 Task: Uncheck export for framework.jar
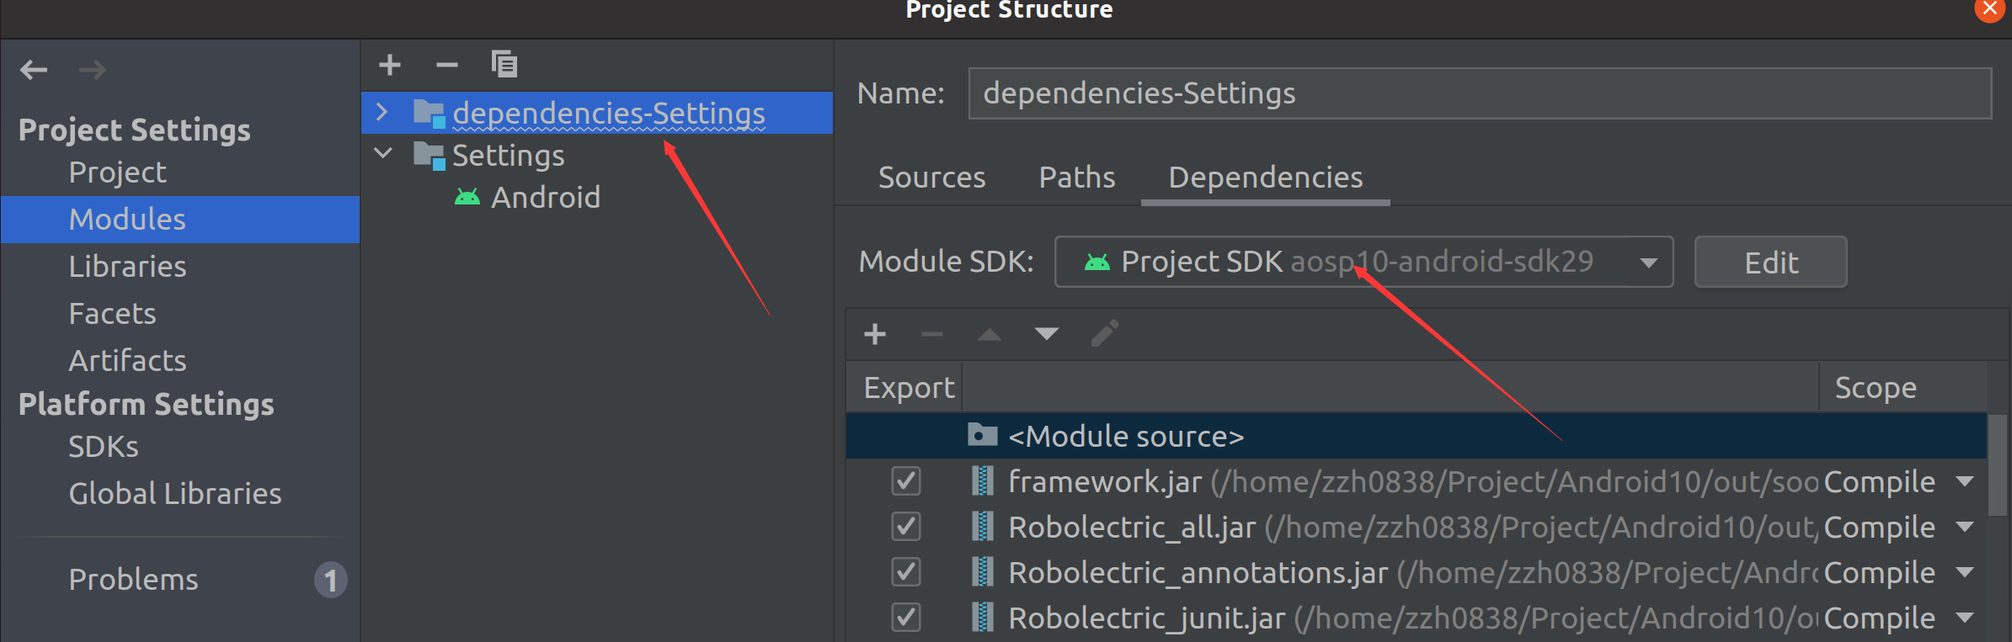coord(906,481)
